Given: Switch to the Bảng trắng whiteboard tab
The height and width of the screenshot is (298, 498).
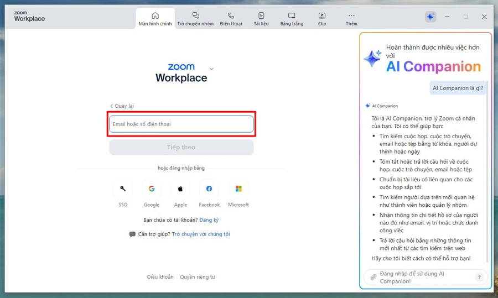Looking at the screenshot, I should (x=292, y=18).
